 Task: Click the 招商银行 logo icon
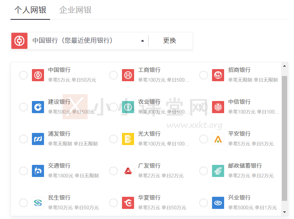click(218, 75)
